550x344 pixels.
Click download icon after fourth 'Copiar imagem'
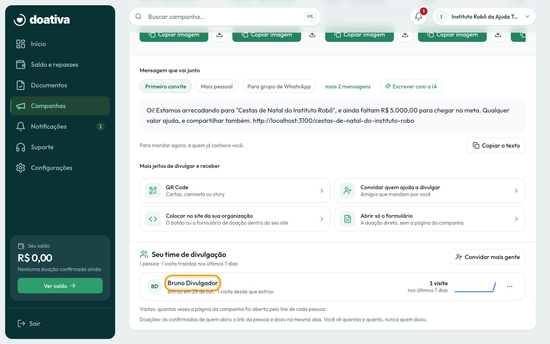(x=498, y=34)
